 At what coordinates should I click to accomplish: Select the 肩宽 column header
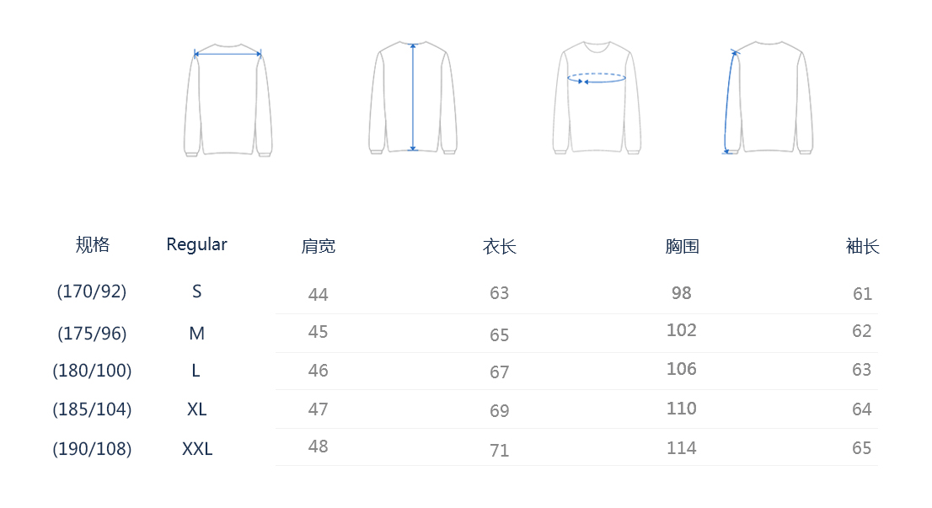click(319, 246)
